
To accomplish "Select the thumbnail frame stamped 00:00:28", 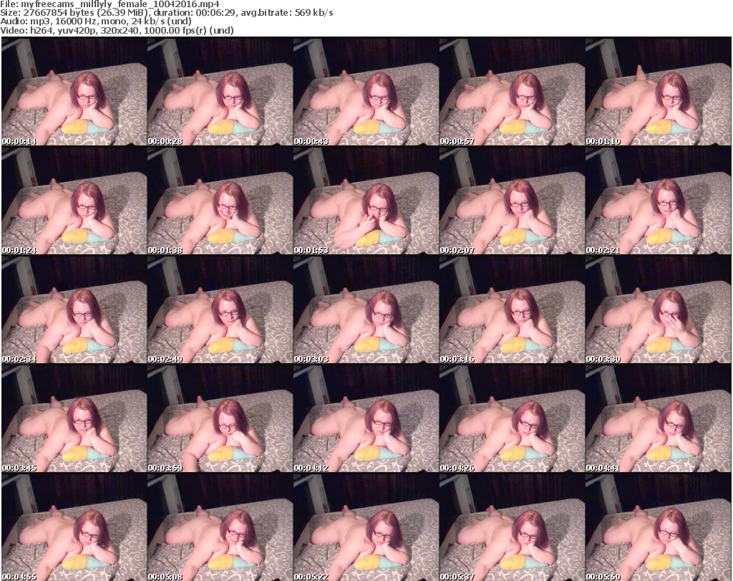I will pos(220,91).
